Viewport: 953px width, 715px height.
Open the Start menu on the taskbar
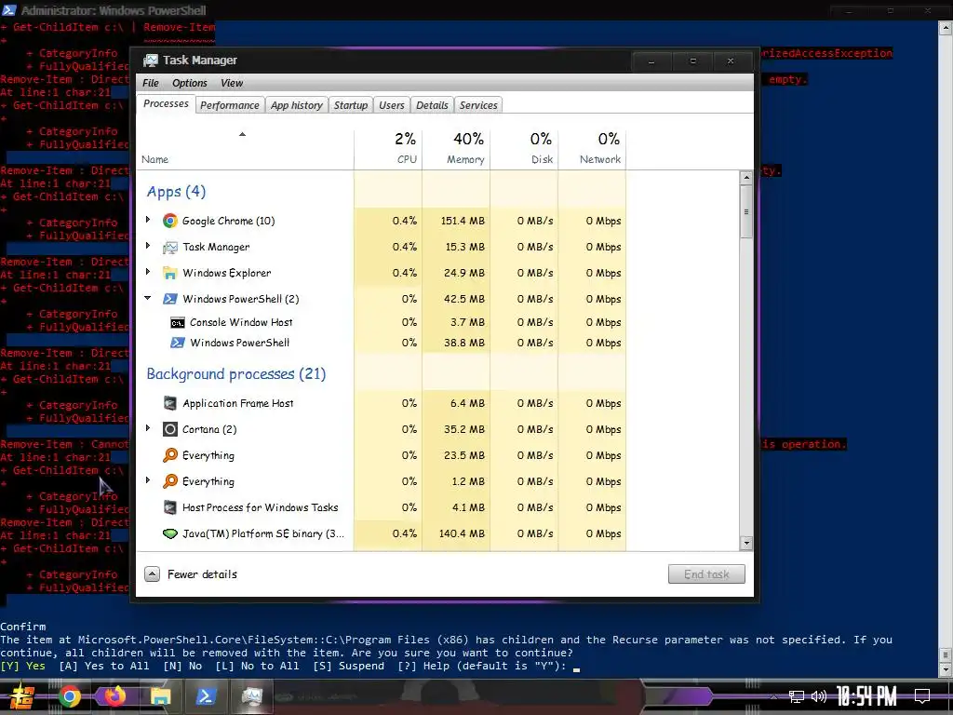click(22, 696)
